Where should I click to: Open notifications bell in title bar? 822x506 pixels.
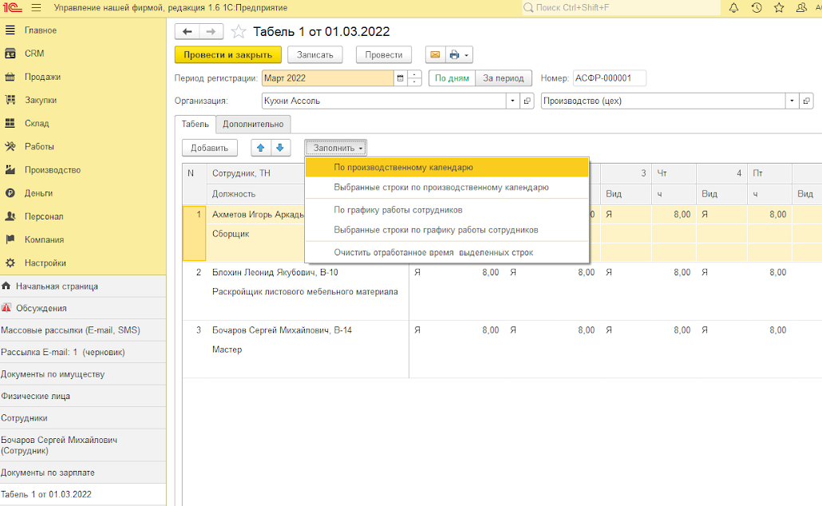[733, 8]
